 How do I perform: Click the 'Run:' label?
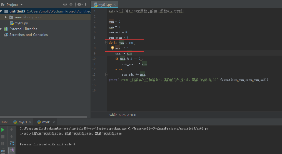[x=4, y=122]
